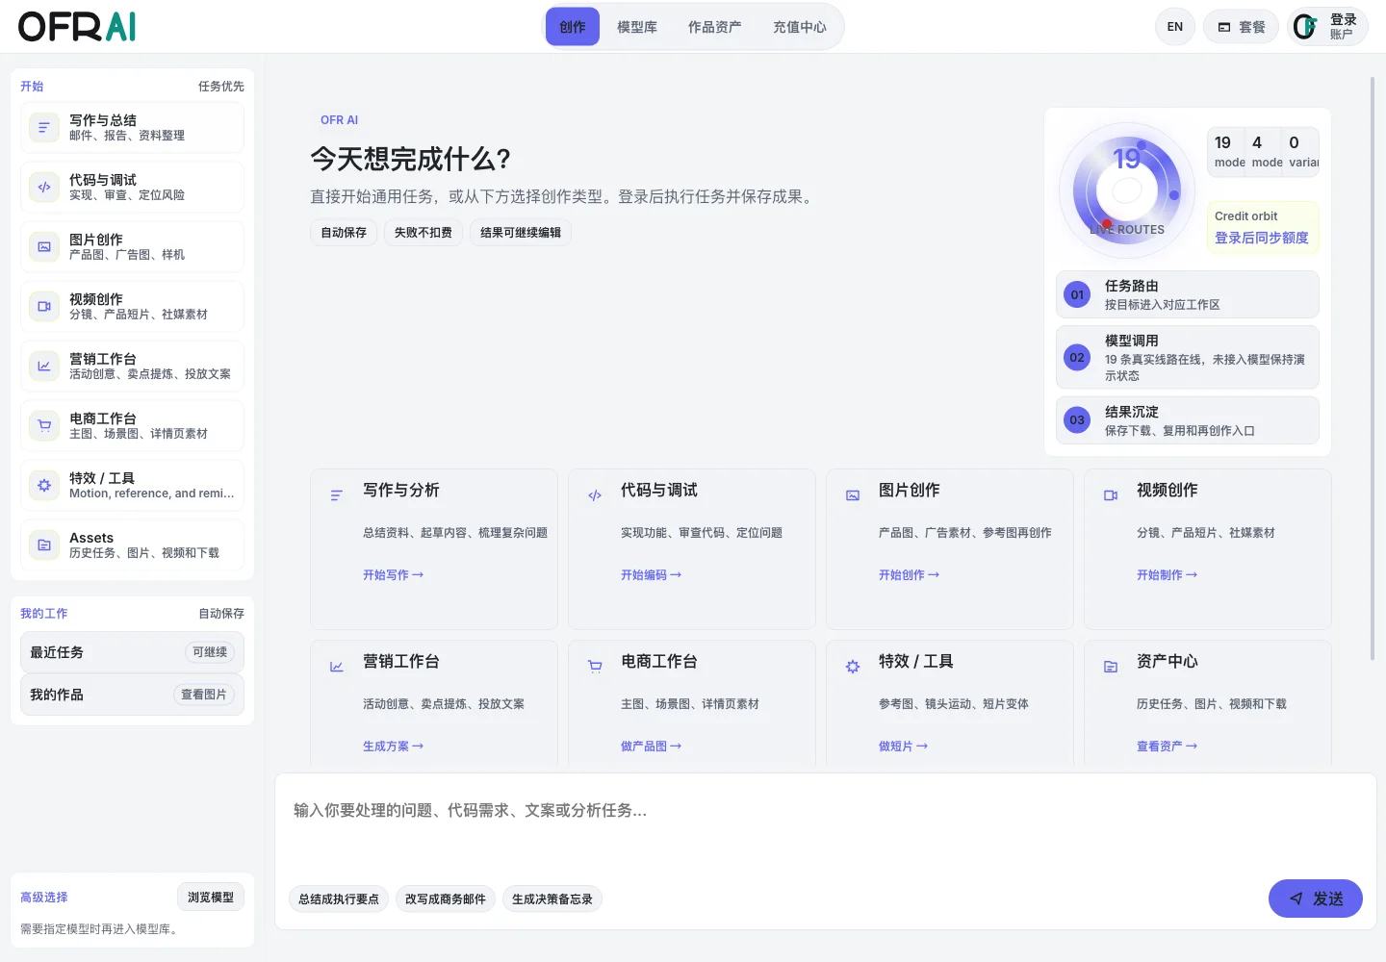Click the 查看资产 link
Screen dimensions: 1386x962
point(1167,746)
